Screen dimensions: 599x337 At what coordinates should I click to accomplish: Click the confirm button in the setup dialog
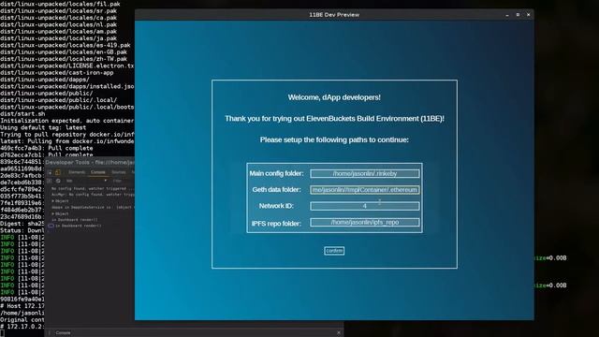click(334, 251)
